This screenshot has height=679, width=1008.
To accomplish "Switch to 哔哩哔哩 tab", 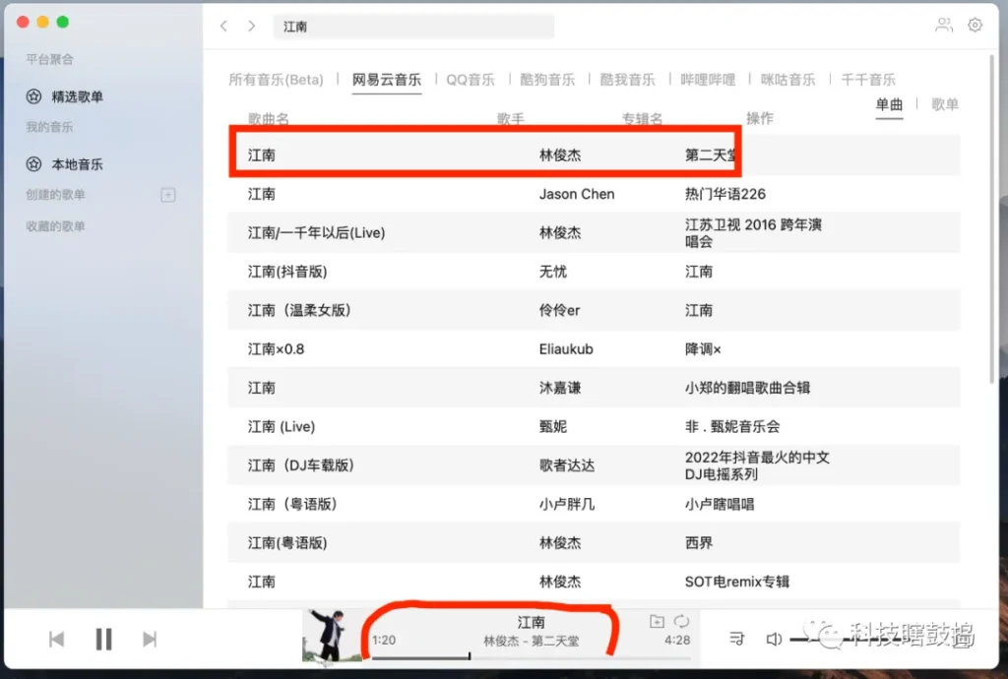I will coord(708,80).
